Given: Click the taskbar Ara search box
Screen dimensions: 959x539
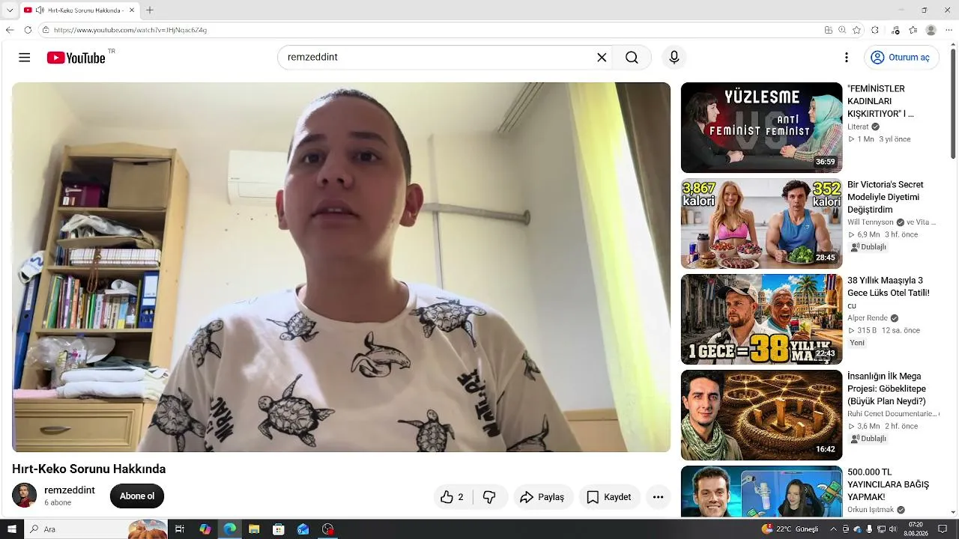Looking at the screenshot, I should point(96,529).
